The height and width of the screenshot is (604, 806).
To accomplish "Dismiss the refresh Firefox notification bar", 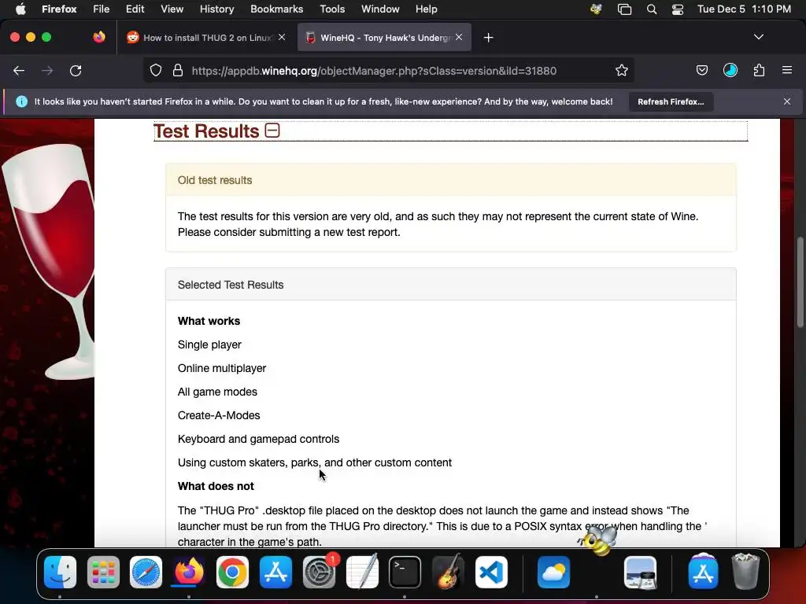I will pyautogui.click(x=787, y=101).
